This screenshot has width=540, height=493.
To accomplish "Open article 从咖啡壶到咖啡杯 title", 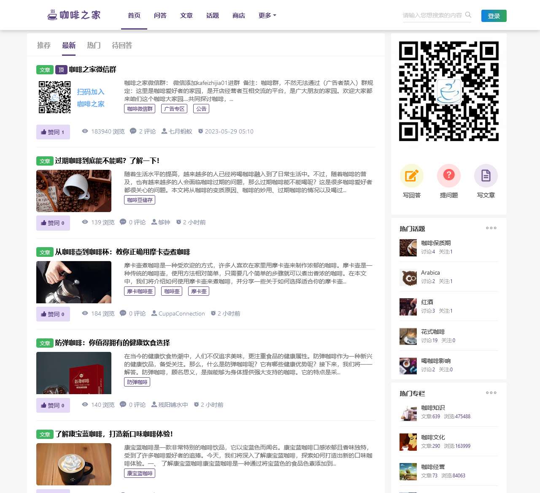I will click(x=123, y=252).
